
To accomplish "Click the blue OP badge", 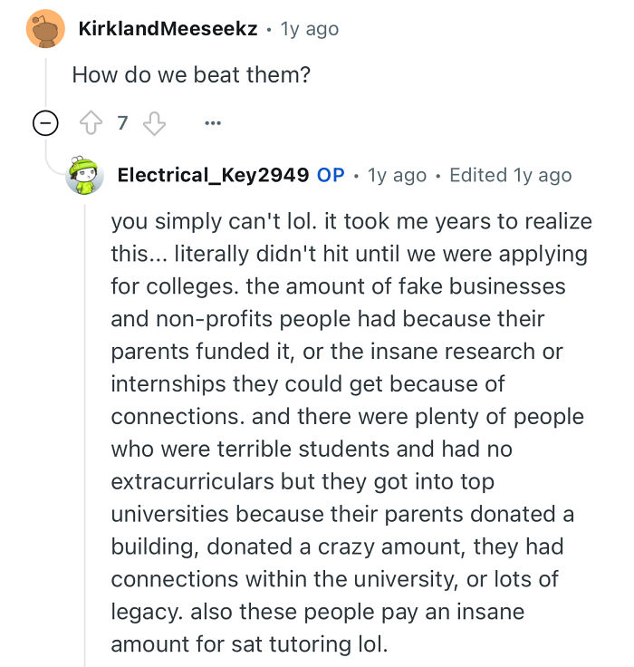I will 331,175.
